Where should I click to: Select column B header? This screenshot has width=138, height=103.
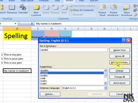pyautogui.click(x=17, y=29)
